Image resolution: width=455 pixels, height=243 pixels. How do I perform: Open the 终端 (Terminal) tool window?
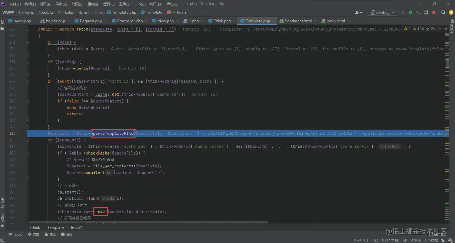pos(67,235)
